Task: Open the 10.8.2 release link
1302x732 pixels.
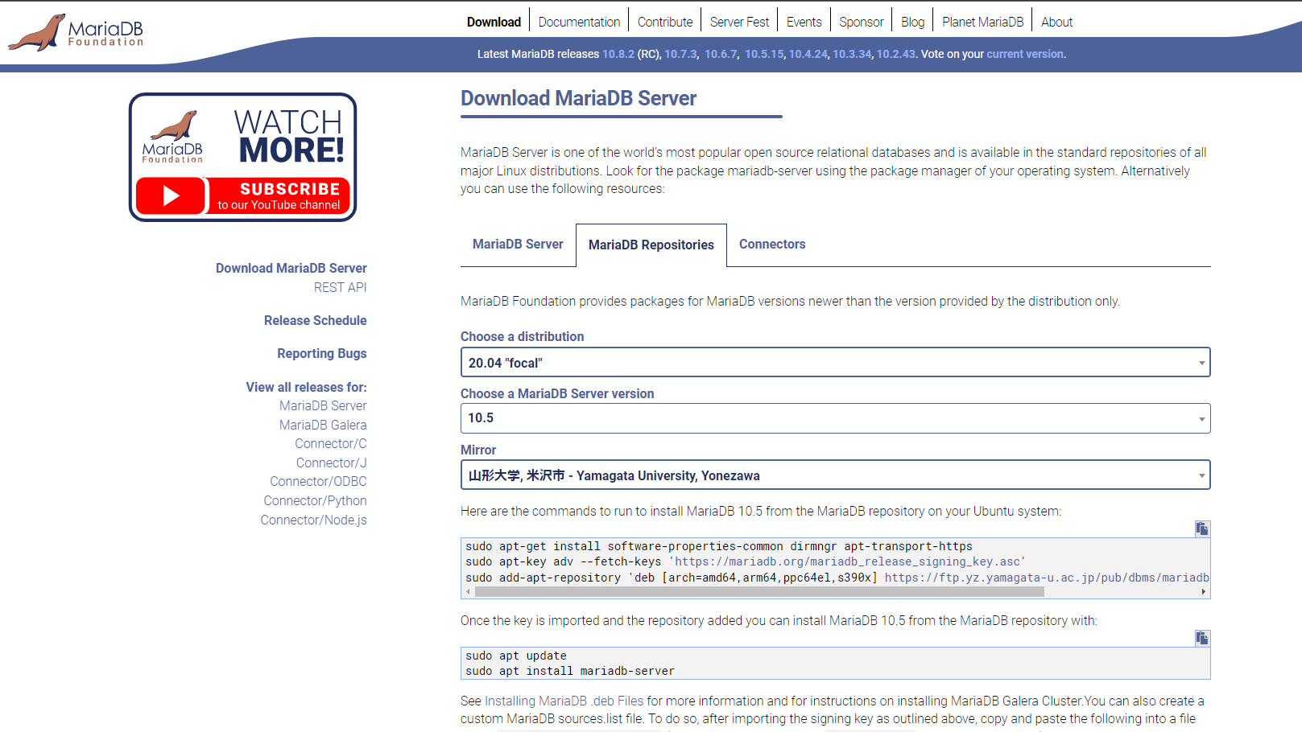Action: click(x=618, y=55)
